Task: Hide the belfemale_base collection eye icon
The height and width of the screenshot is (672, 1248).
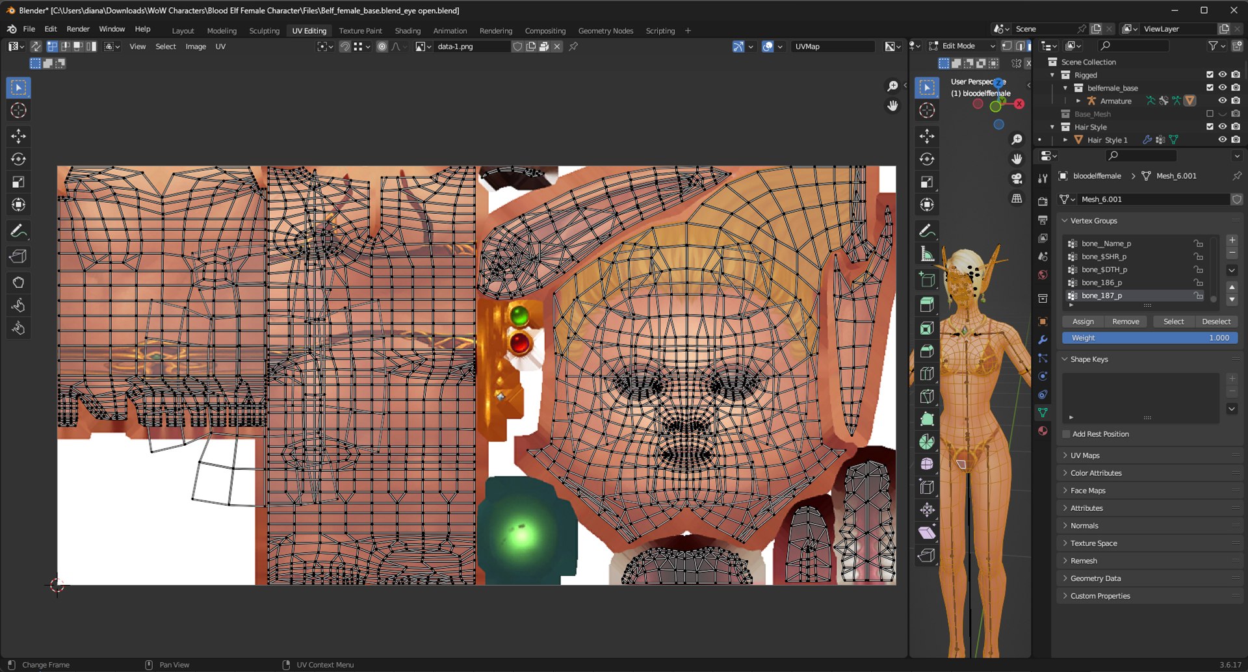Action: [x=1223, y=88]
